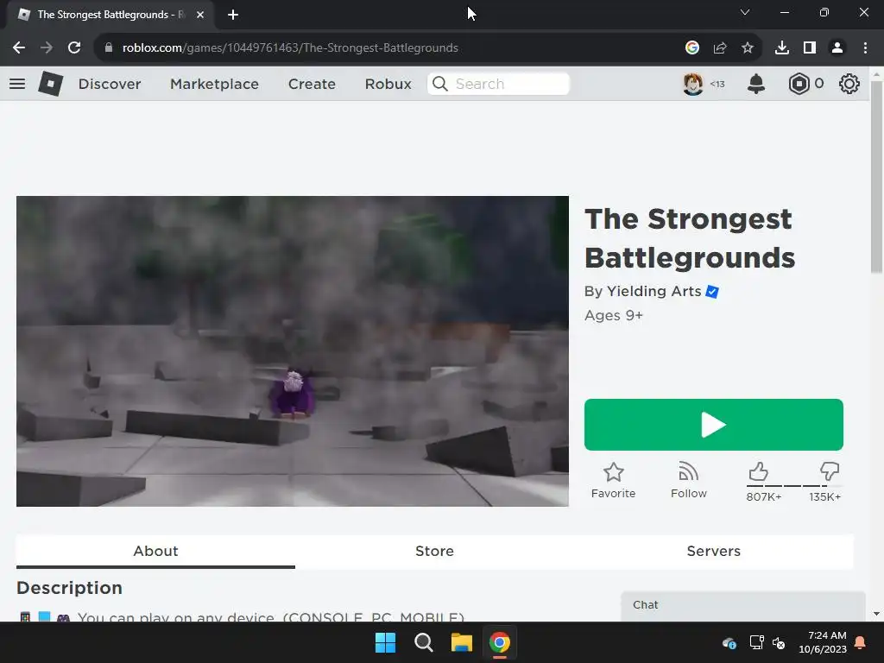Screen dimensions: 884x663
Task: Bookmark this tab with the star
Action: coord(748,48)
